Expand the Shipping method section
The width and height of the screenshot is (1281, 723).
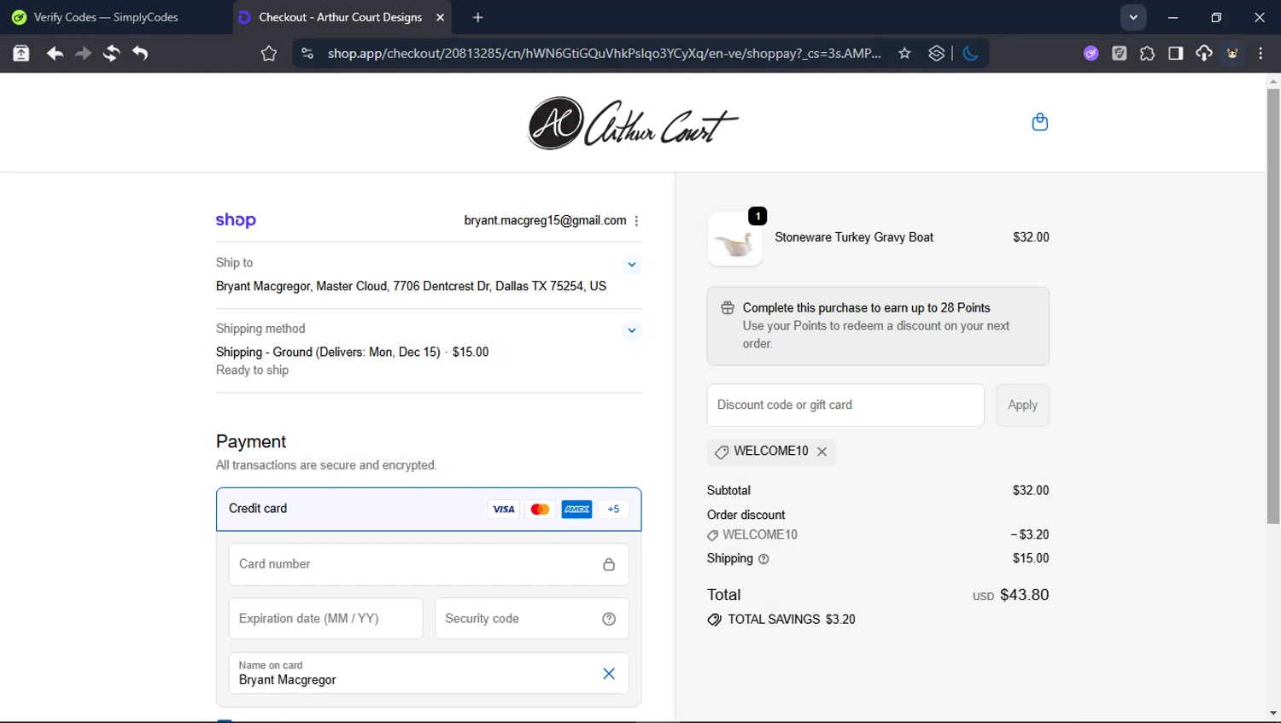(x=631, y=330)
